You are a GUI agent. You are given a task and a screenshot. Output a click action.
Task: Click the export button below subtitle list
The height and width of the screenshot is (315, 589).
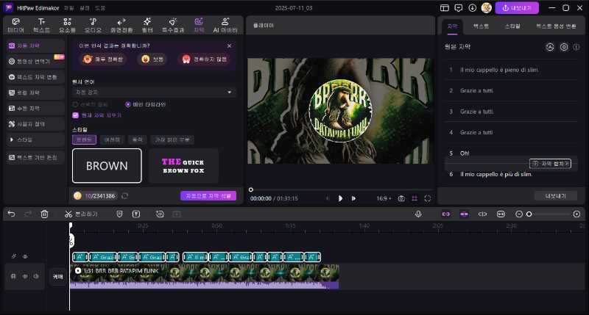coord(556,196)
